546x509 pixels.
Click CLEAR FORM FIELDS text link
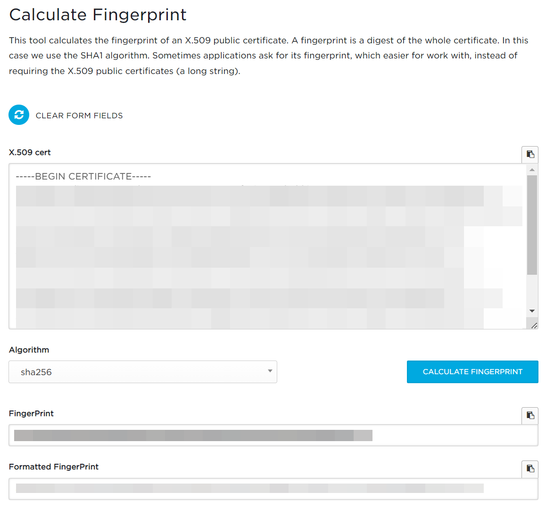point(79,115)
